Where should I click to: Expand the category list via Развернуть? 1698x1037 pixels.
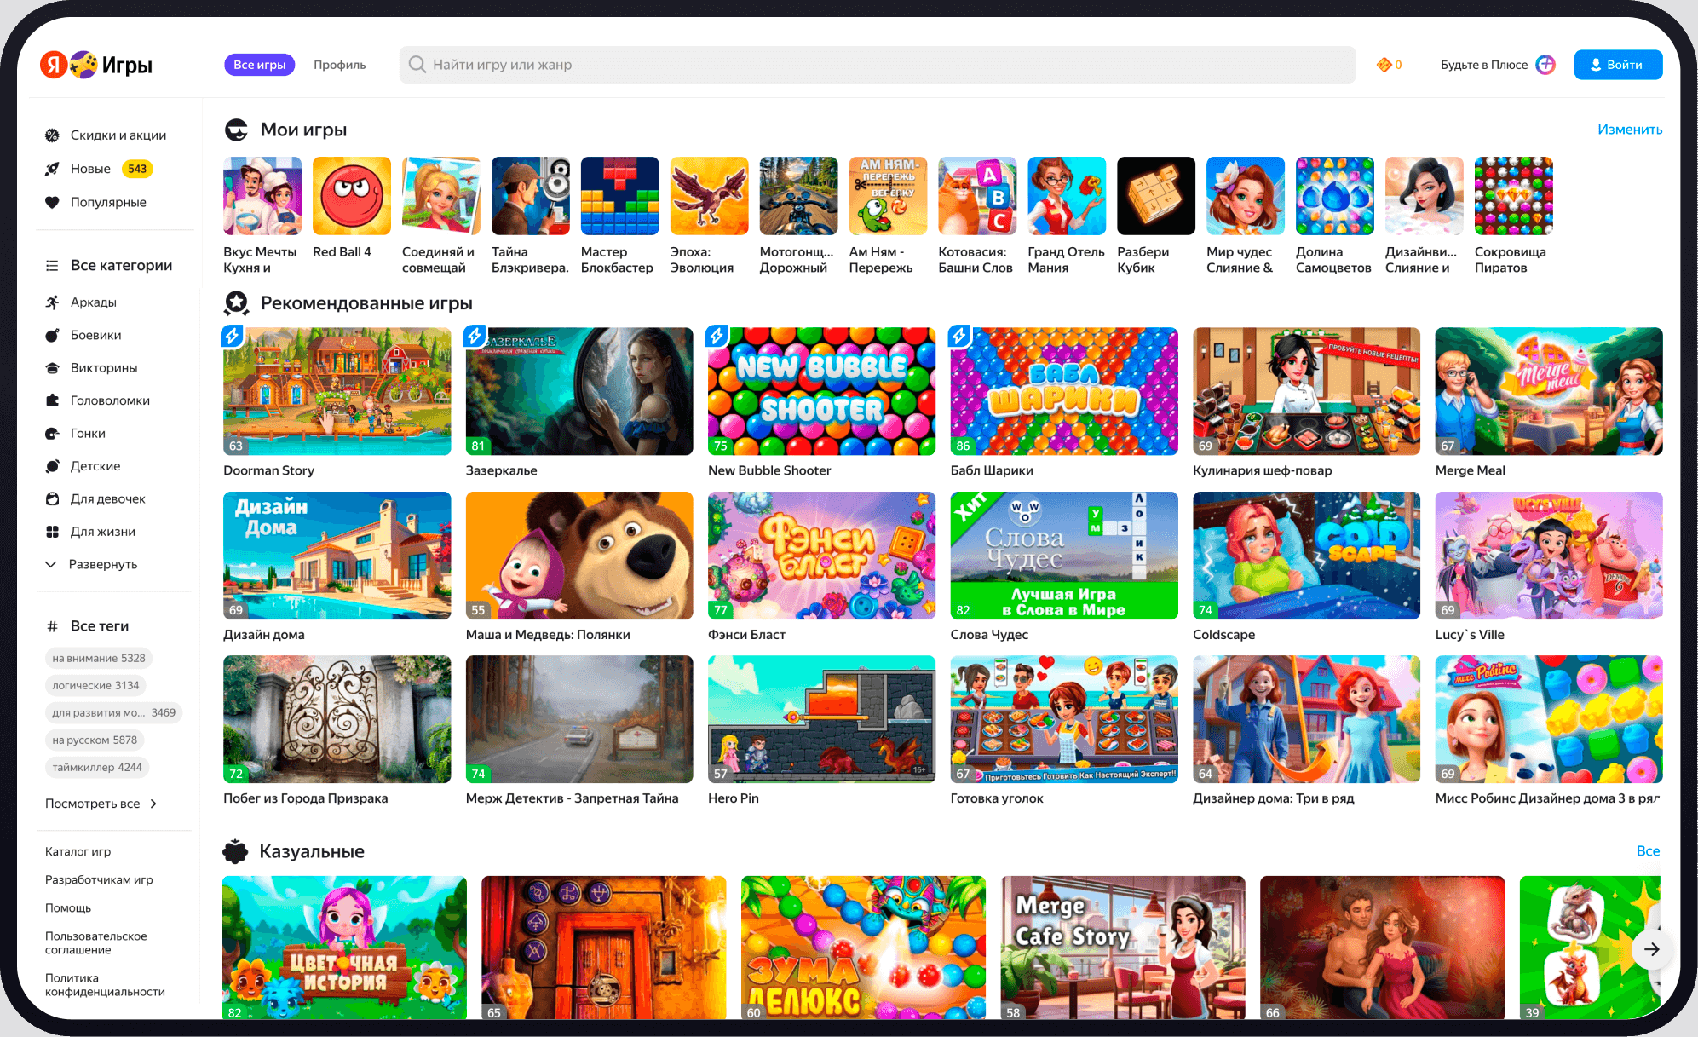pyautogui.click(x=91, y=564)
